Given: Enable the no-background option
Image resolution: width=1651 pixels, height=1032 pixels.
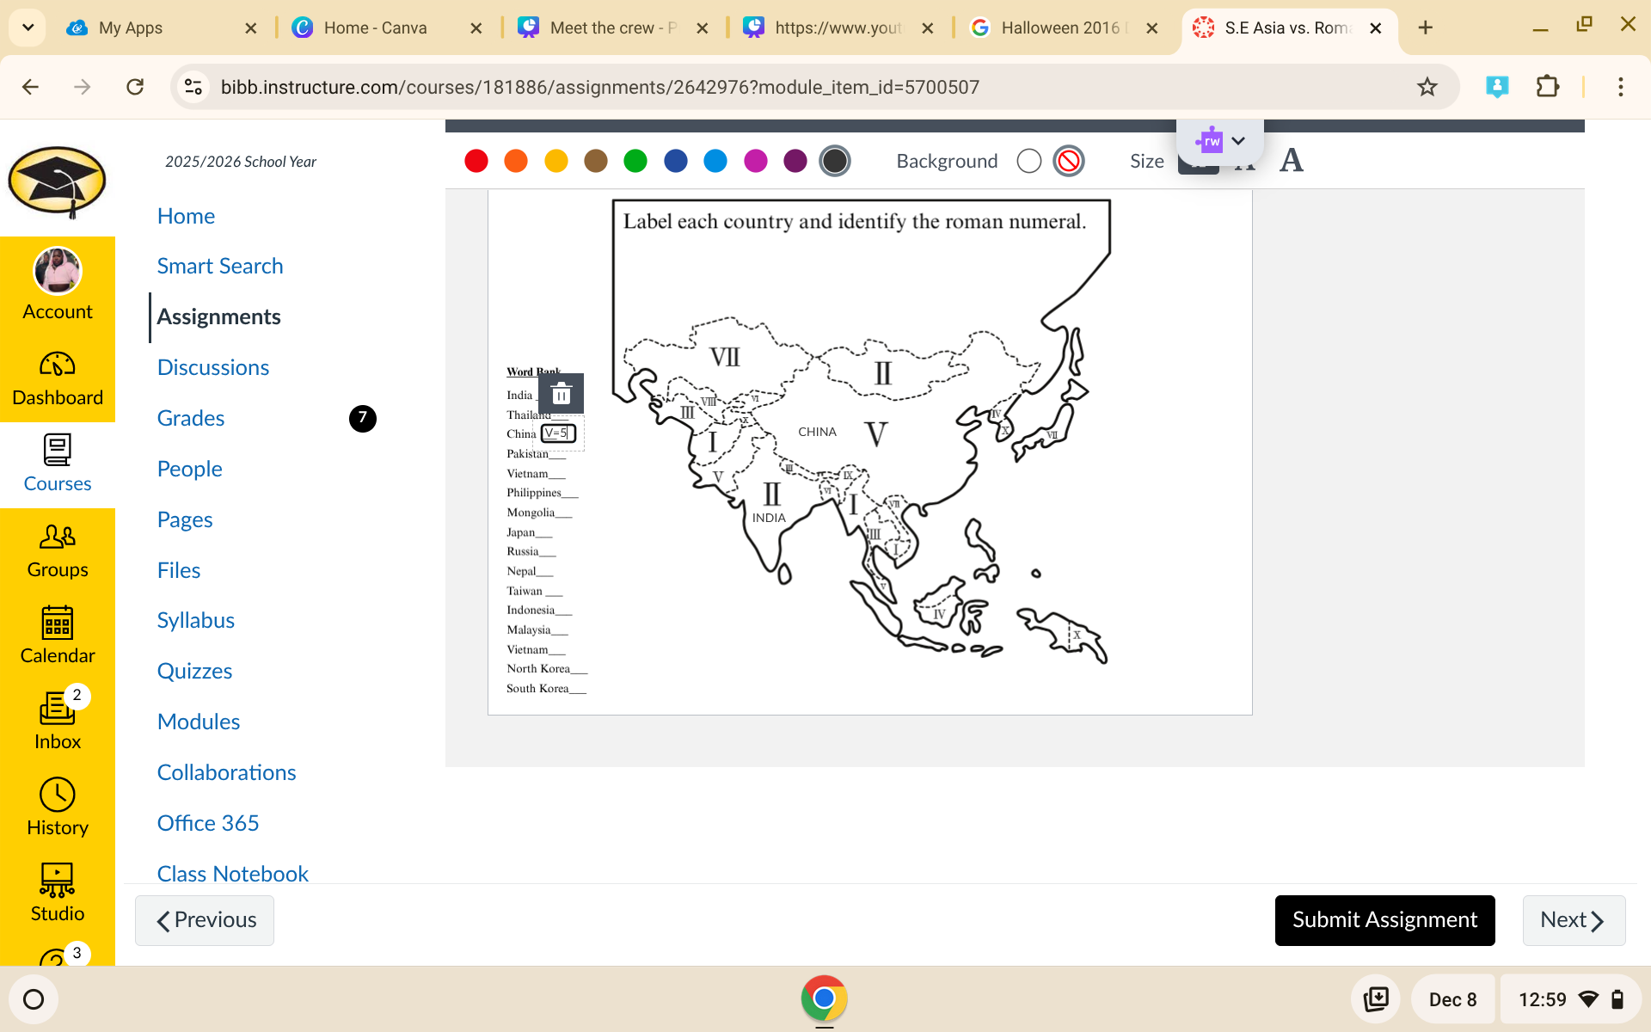Looking at the screenshot, I should pos(1068,161).
